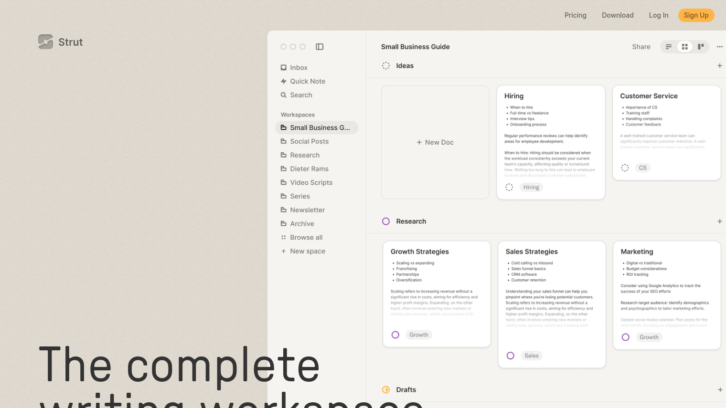Screen dimensions: 726x408
Task: Open the Customer Service document card
Action: [x=666, y=133]
